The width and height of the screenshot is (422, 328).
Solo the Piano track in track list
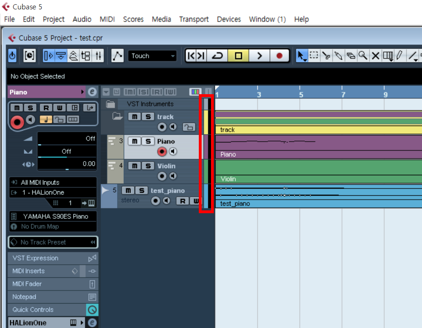coord(148,141)
